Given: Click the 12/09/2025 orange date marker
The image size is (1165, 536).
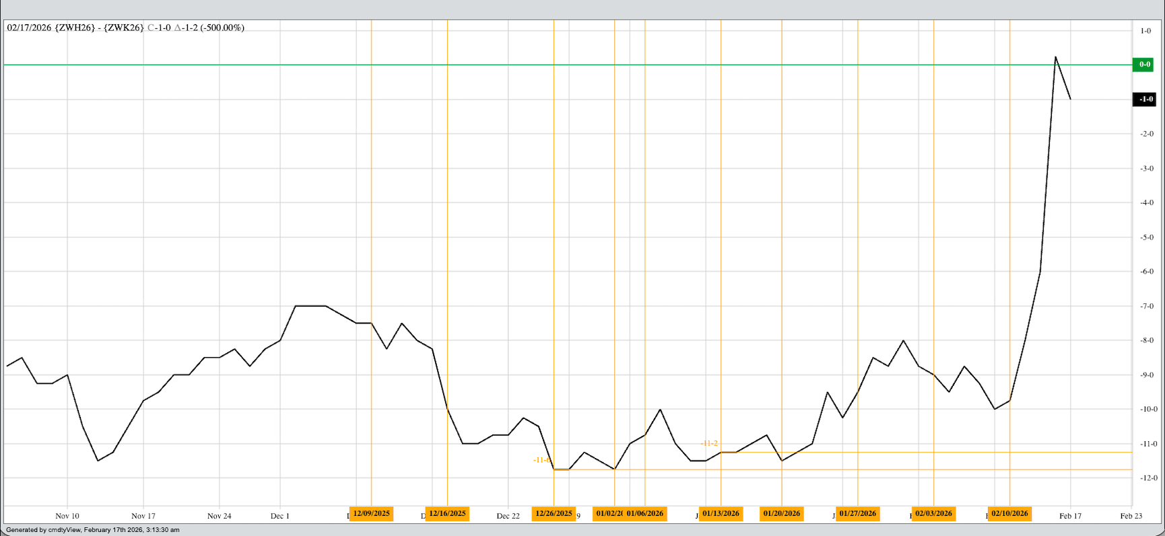Looking at the screenshot, I should click(x=371, y=514).
